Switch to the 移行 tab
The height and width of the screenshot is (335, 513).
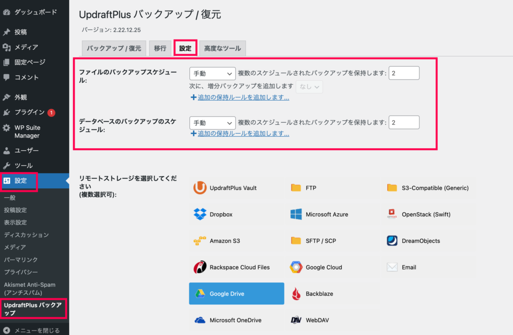tap(160, 49)
